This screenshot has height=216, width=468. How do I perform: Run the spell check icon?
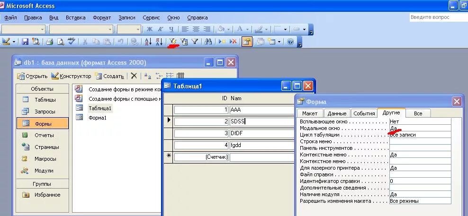[x=71, y=42]
